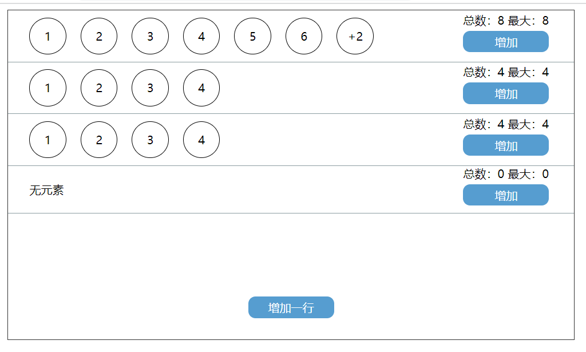Select circle 4 in the second row
The image size is (586, 352).
click(x=201, y=88)
